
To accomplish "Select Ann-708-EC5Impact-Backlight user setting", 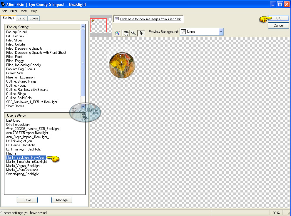I will (27, 133).
